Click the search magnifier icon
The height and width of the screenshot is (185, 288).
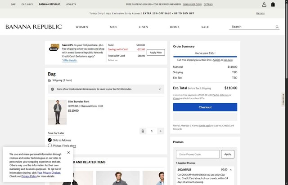click(277, 27)
